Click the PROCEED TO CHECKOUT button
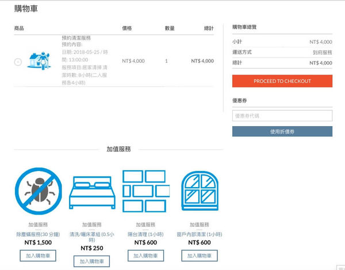 [x=282, y=81]
